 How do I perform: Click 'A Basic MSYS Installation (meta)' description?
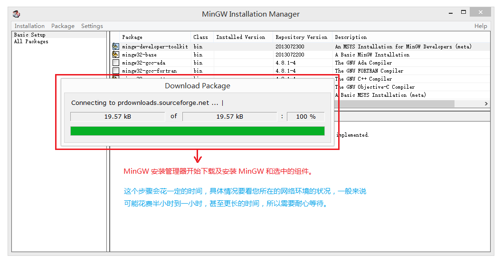380,95
